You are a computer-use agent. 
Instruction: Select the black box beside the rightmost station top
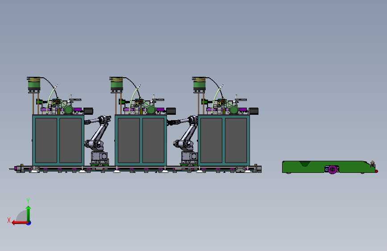coord(254,111)
